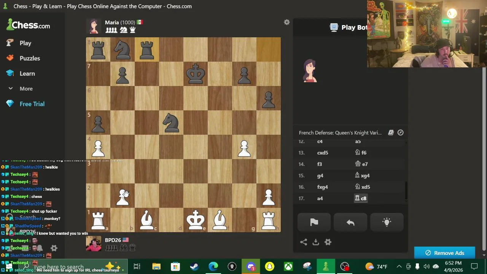
Task: Click the download game icon
Action: pos(316,242)
